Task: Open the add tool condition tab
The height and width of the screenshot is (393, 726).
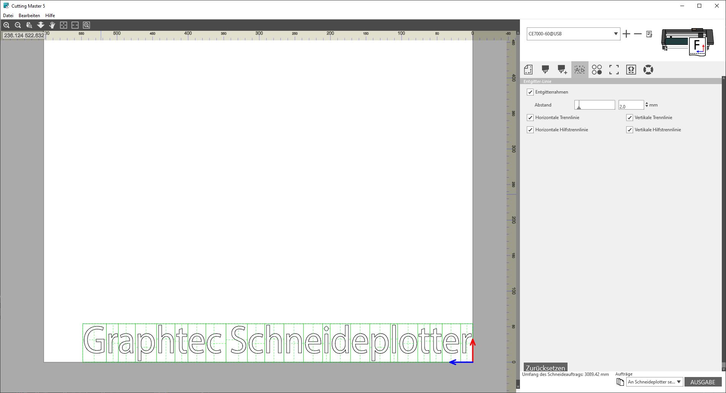Action: coord(563,70)
